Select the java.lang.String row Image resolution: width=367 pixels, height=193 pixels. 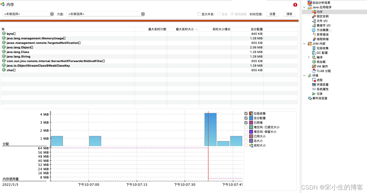(x=149, y=56)
